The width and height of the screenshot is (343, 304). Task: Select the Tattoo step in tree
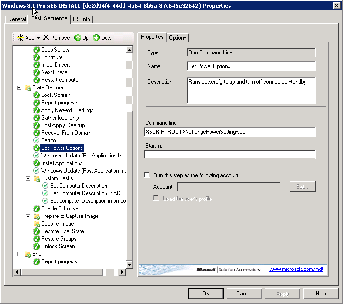click(48, 140)
